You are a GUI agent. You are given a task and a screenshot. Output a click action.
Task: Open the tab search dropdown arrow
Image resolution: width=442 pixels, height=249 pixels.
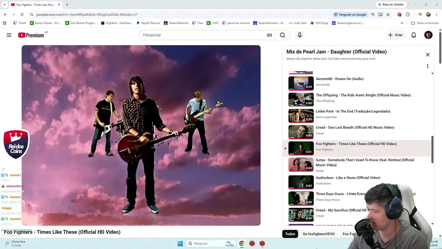click(x=4, y=5)
